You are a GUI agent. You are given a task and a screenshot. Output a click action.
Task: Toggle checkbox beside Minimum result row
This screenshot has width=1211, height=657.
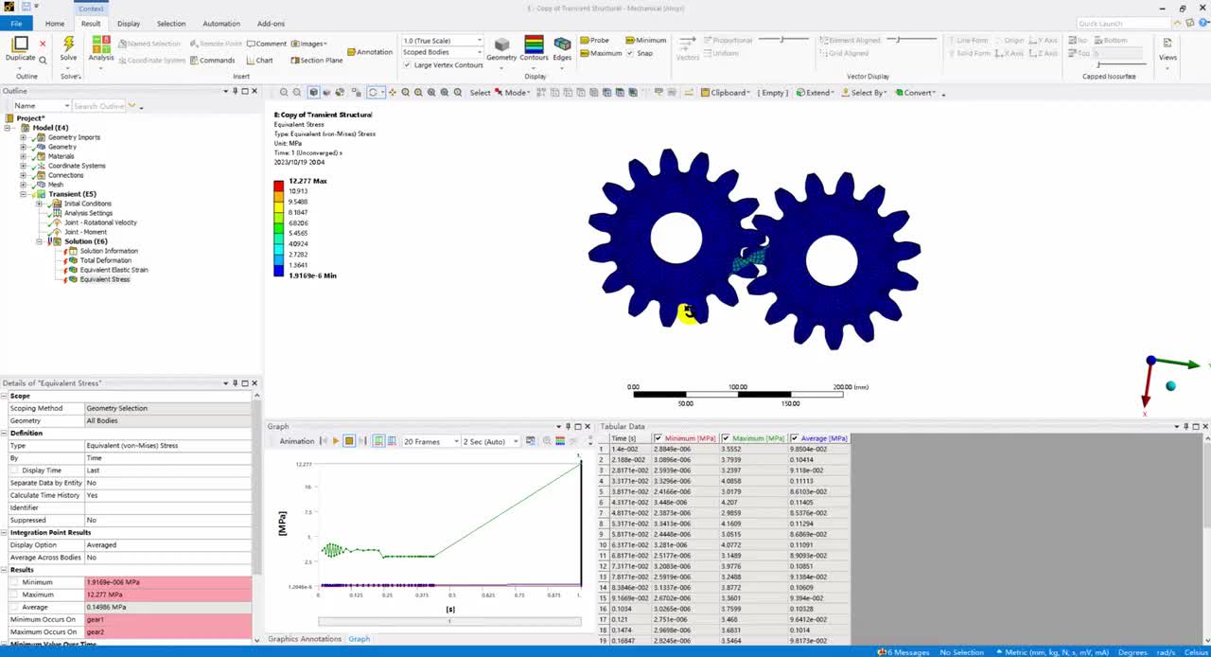point(14,582)
